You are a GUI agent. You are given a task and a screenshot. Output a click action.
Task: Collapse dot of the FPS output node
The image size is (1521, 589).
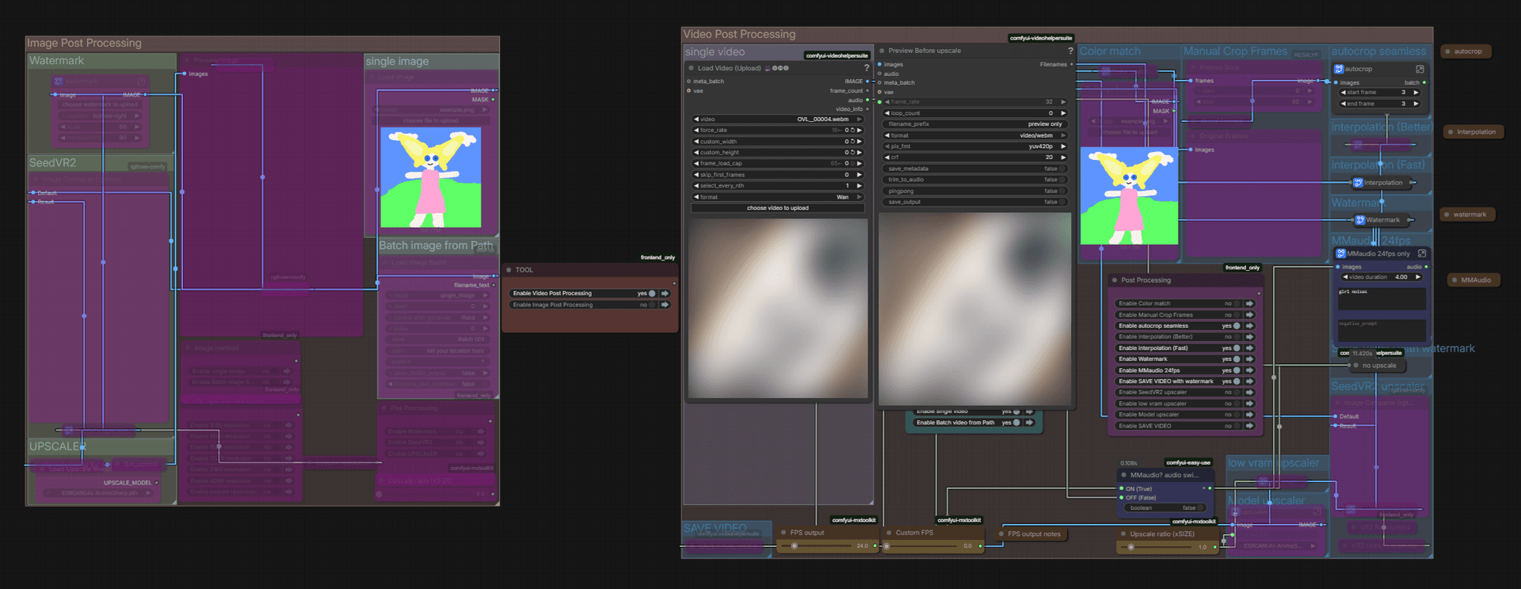783,533
